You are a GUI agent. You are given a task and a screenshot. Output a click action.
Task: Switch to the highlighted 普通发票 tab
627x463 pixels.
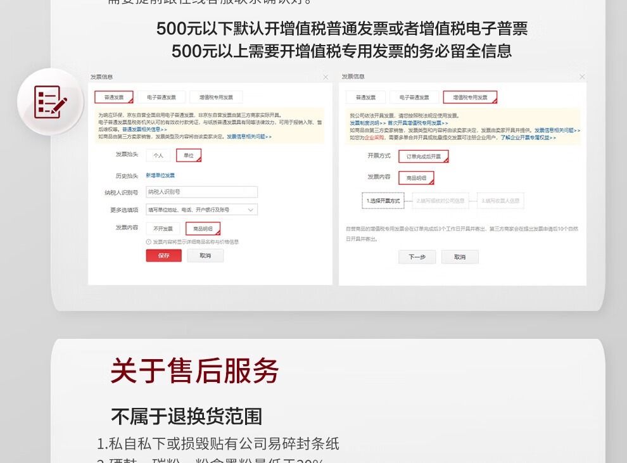point(114,97)
